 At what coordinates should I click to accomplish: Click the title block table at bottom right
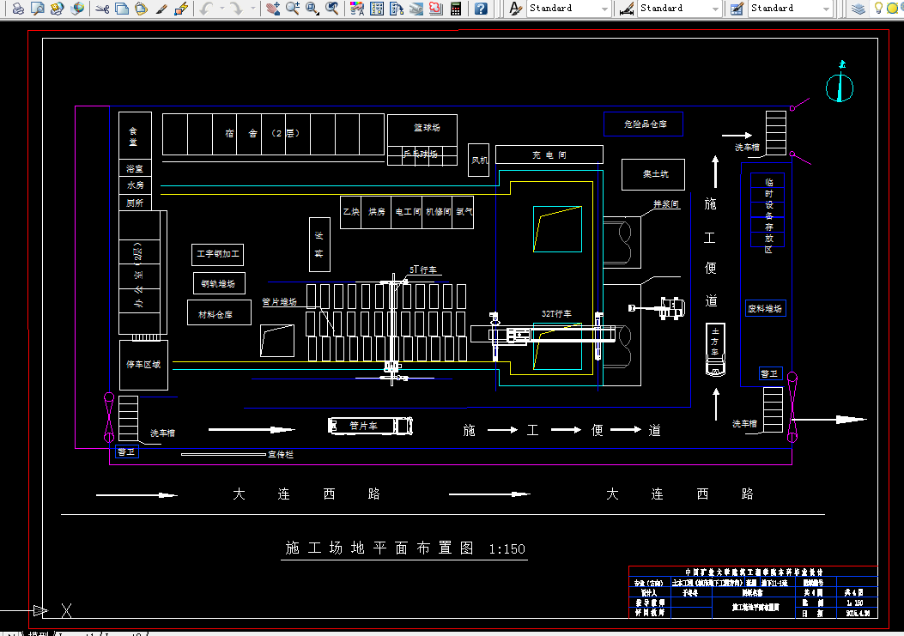[x=753, y=593]
